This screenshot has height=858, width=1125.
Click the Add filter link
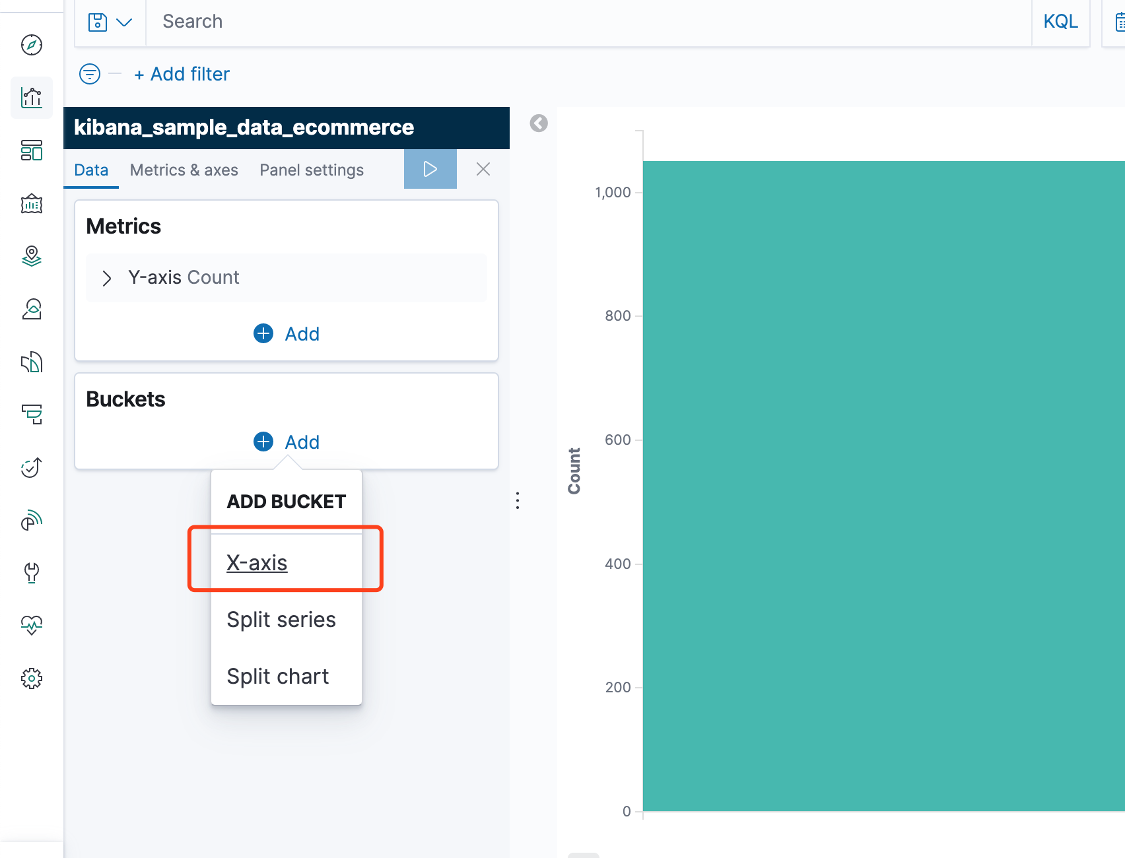182,74
